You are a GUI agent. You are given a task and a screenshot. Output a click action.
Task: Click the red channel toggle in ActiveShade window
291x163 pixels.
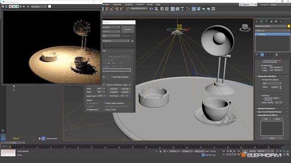10,6
